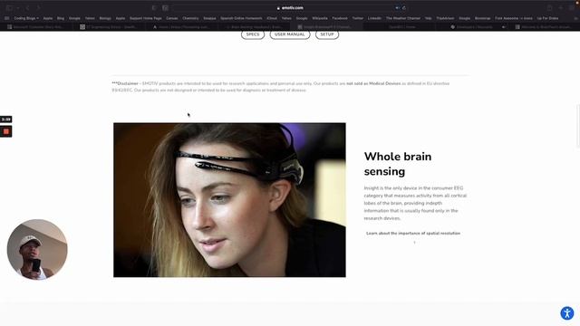580x326 pixels.
Task: Click the USER MANUAL pill button
Action: coord(290,34)
